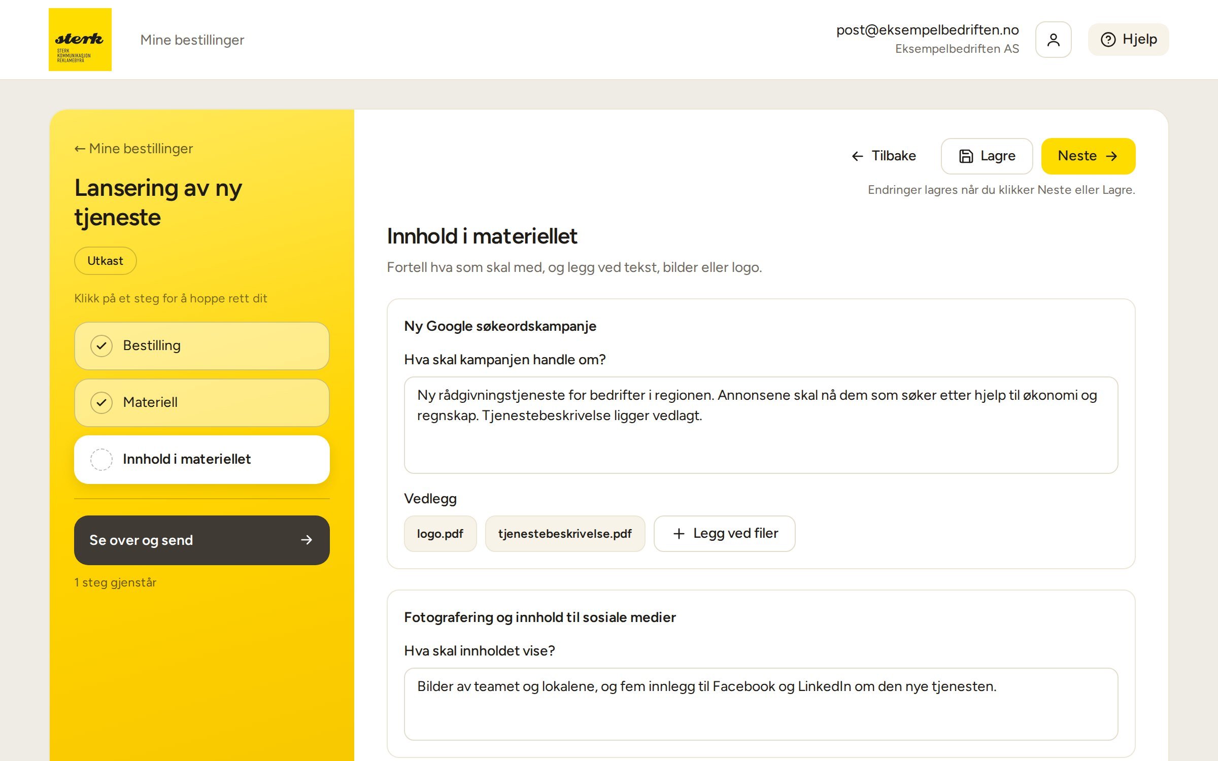Click the arrow on Se over og send
The height and width of the screenshot is (761, 1218).
click(x=307, y=540)
